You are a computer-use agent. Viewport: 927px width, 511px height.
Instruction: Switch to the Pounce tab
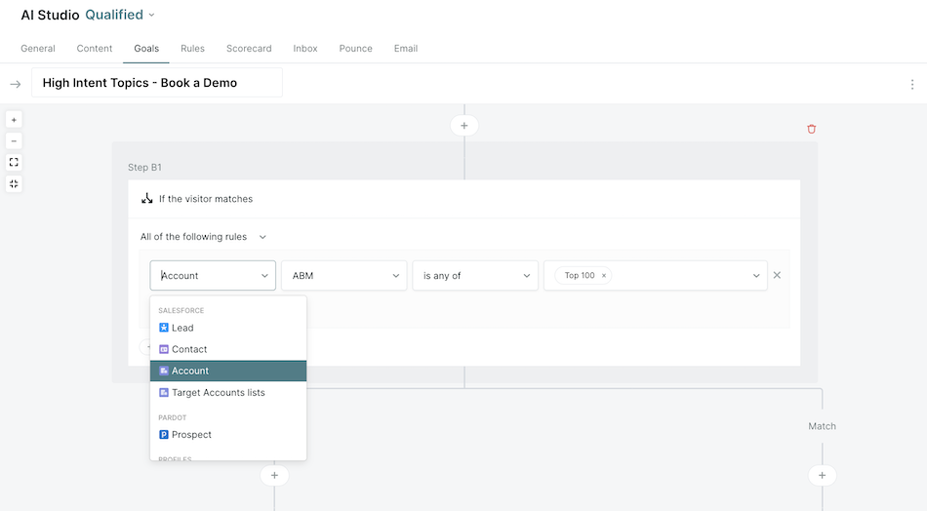click(x=355, y=49)
